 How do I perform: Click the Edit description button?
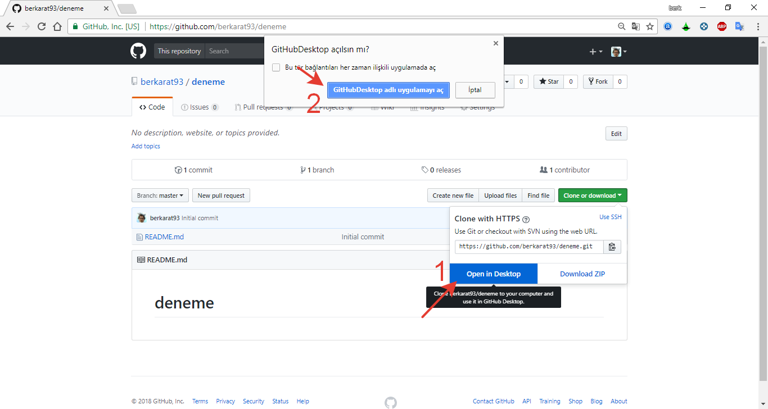click(x=616, y=134)
